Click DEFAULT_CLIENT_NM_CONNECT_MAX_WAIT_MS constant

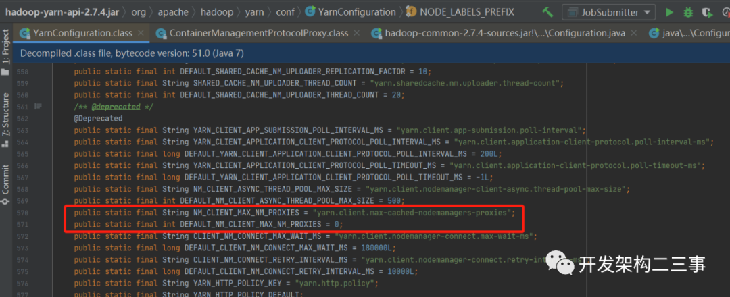pyautogui.click(x=268, y=248)
